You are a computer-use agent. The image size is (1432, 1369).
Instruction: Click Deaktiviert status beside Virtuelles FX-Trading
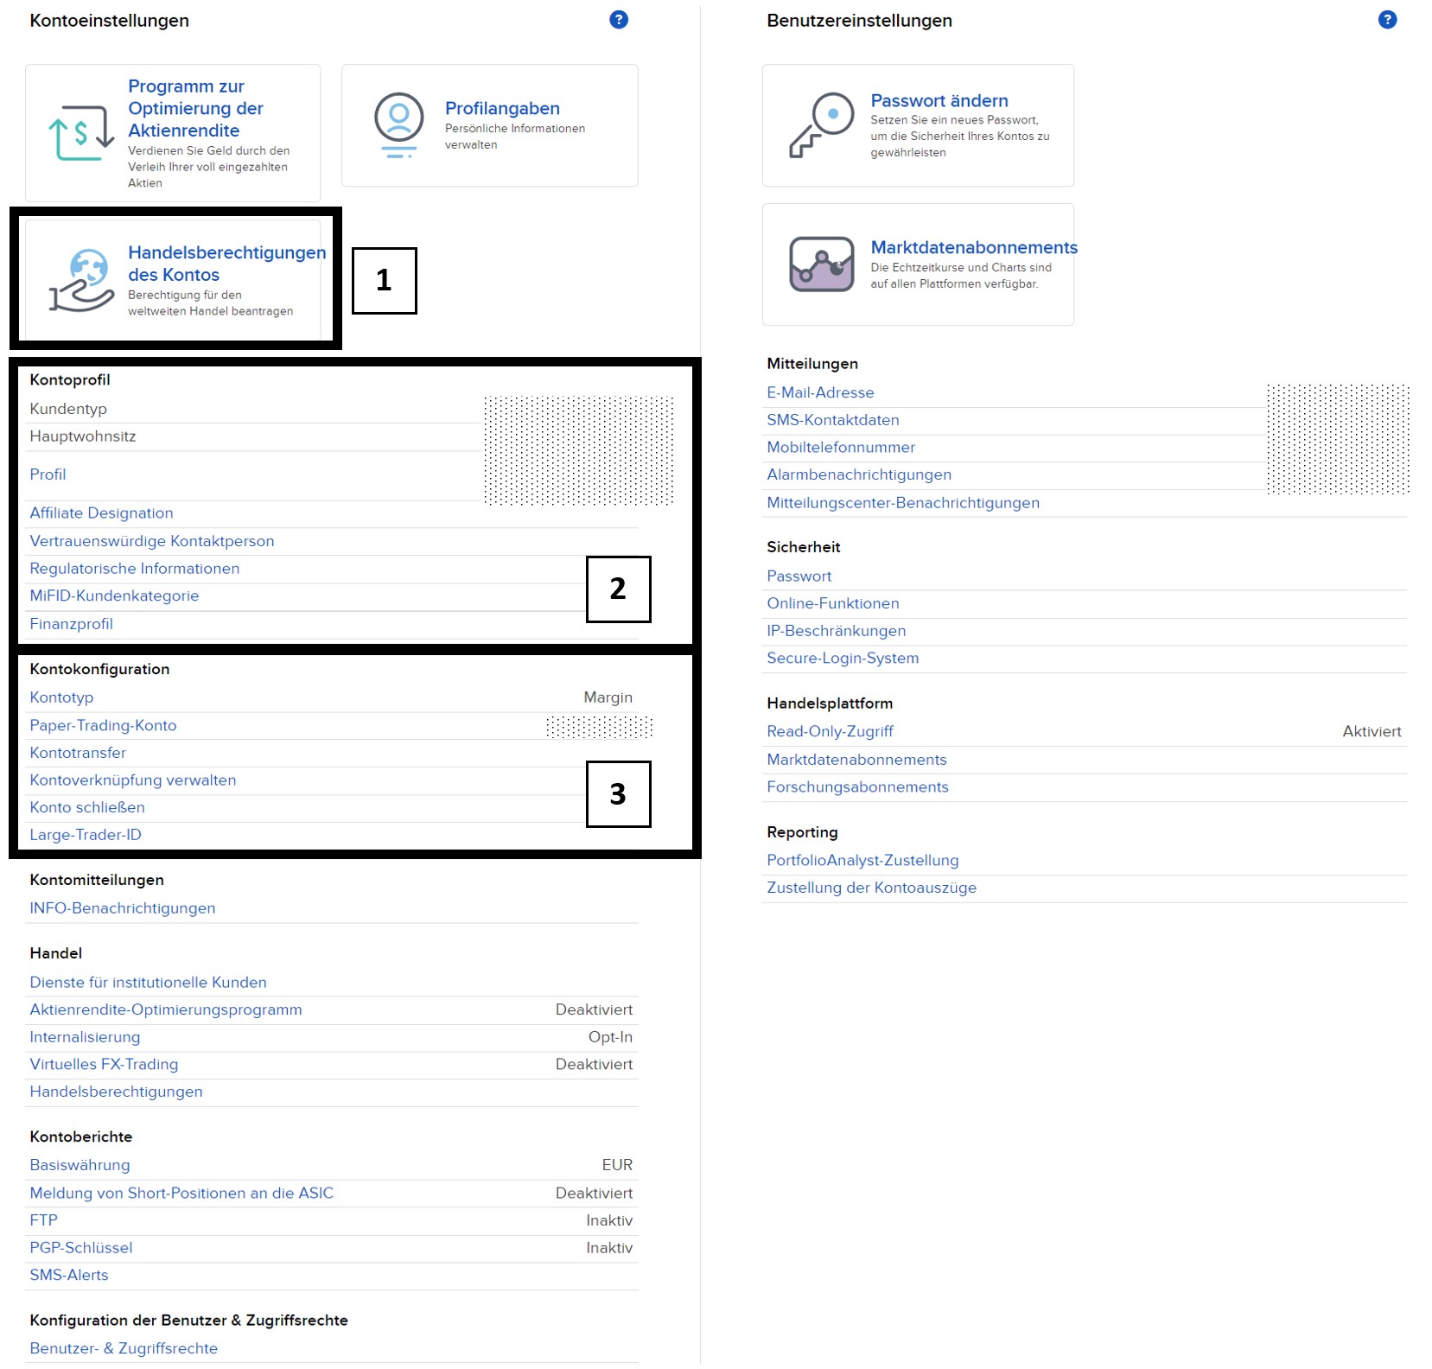click(594, 1065)
